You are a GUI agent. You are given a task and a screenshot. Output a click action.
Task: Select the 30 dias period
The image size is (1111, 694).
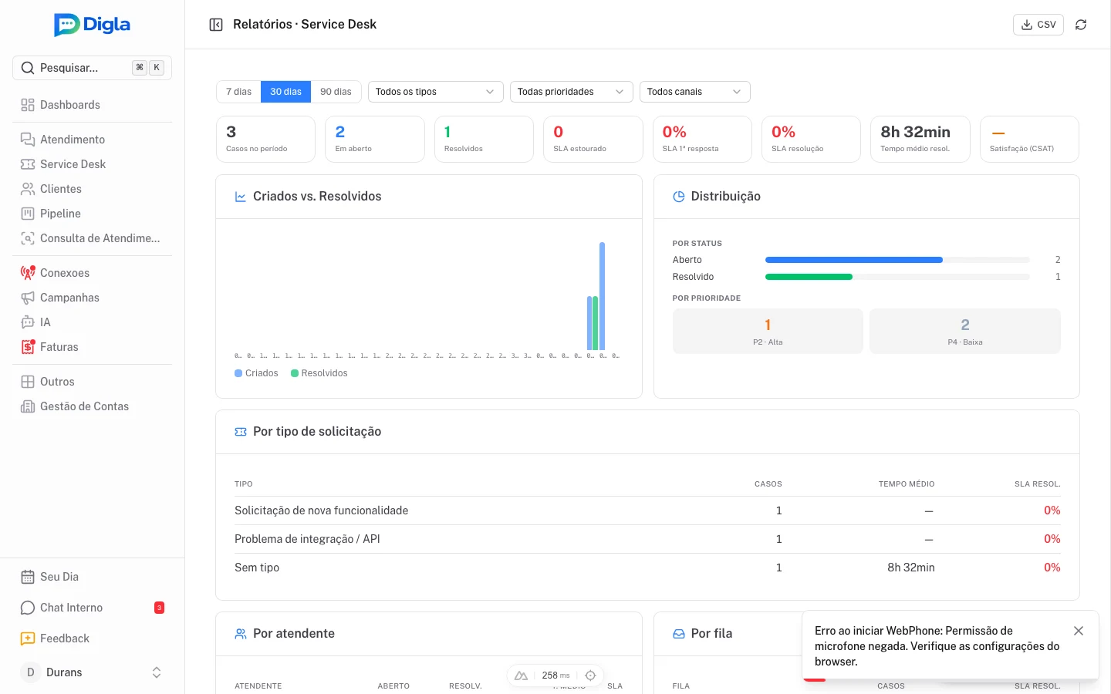point(285,92)
